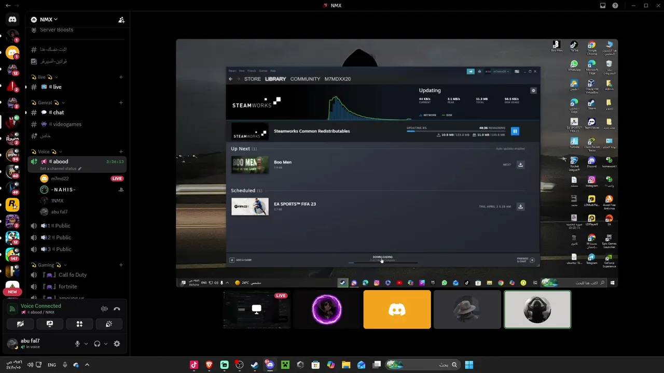This screenshot has height=373, width=664.
Task: Select the purple glowing avatar participant tile
Action: (327, 309)
